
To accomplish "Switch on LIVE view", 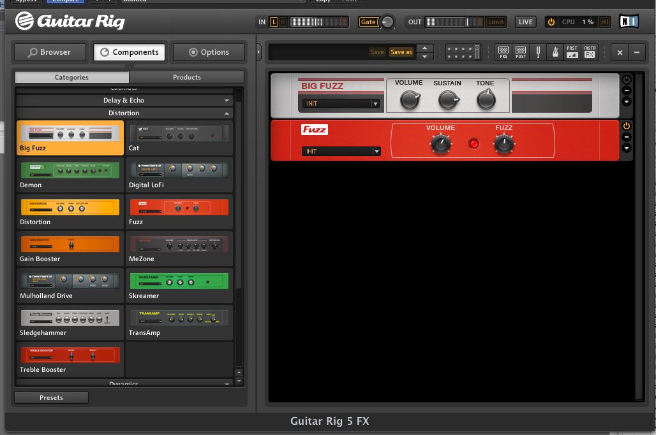I will [x=525, y=22].
